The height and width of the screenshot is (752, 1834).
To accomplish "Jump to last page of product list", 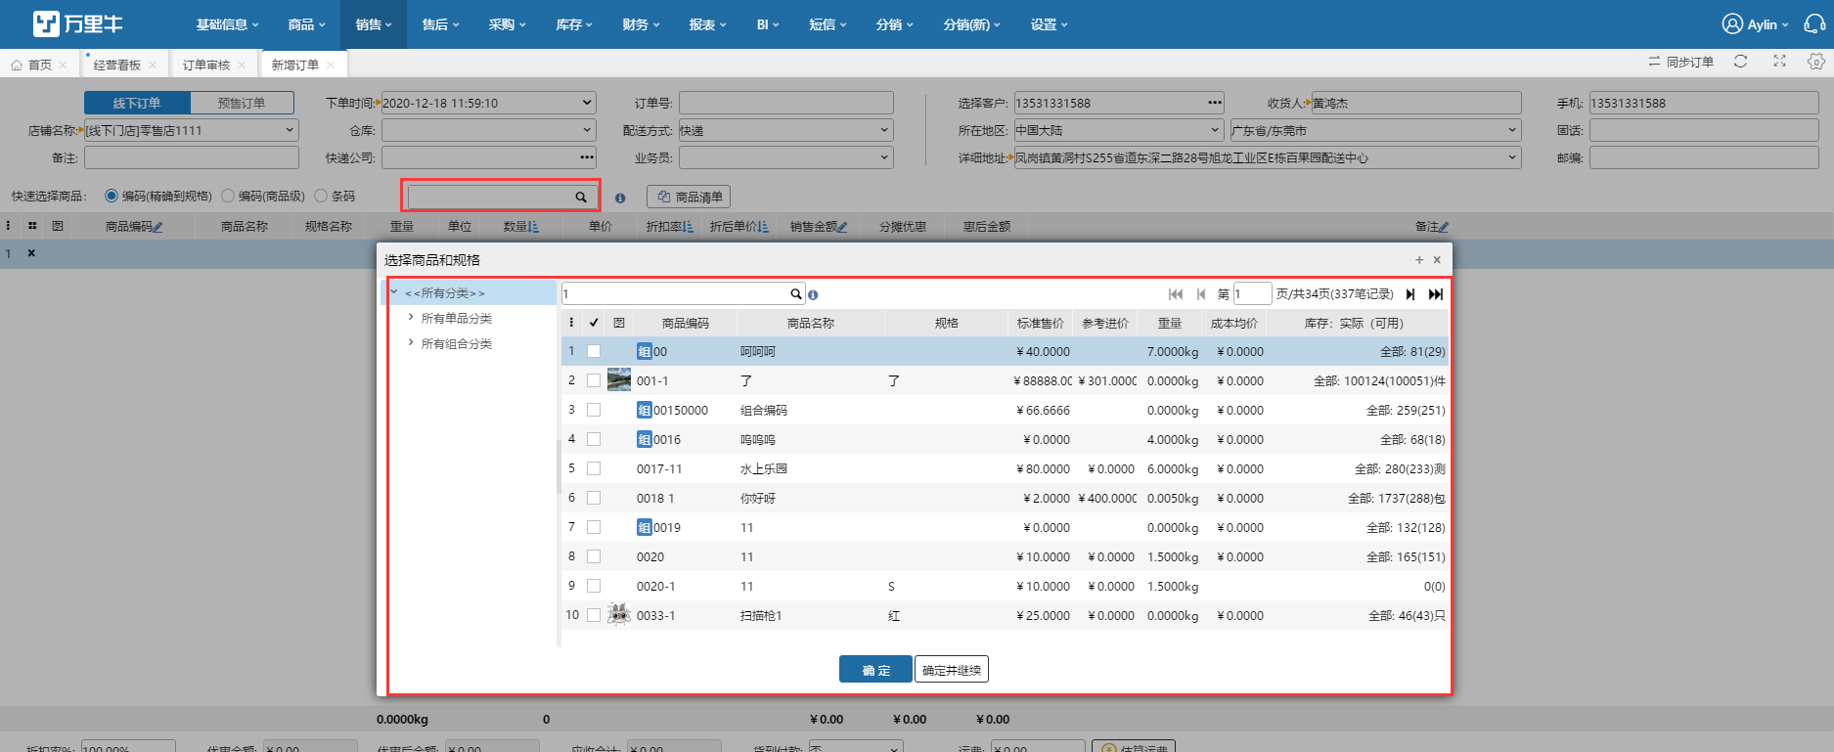I will click(x=1436, y=294).
